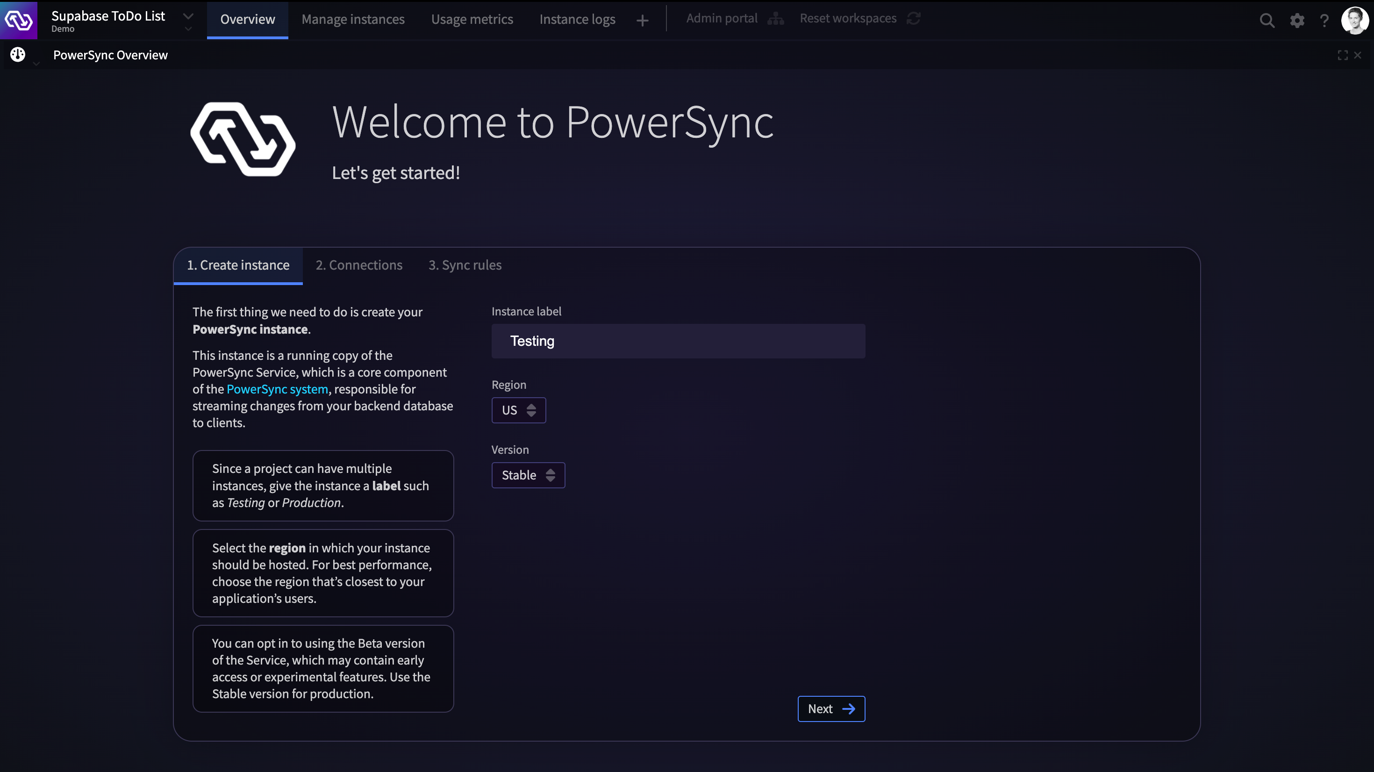Image resolution: width=1374 pixels, height=772 pixels.
Task: Open the Usage metrics tab
Action: (472, 20)
